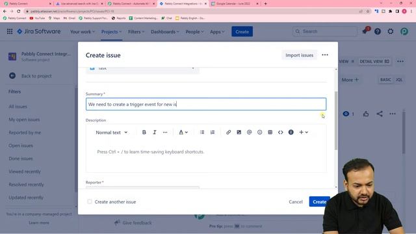Screen dimensions: 416x234
Task: Check Create another issue
Action: tap(90, 201)
